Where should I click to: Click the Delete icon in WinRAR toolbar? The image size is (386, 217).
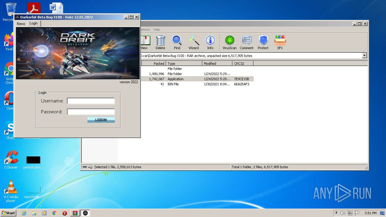tap(160, 42)
